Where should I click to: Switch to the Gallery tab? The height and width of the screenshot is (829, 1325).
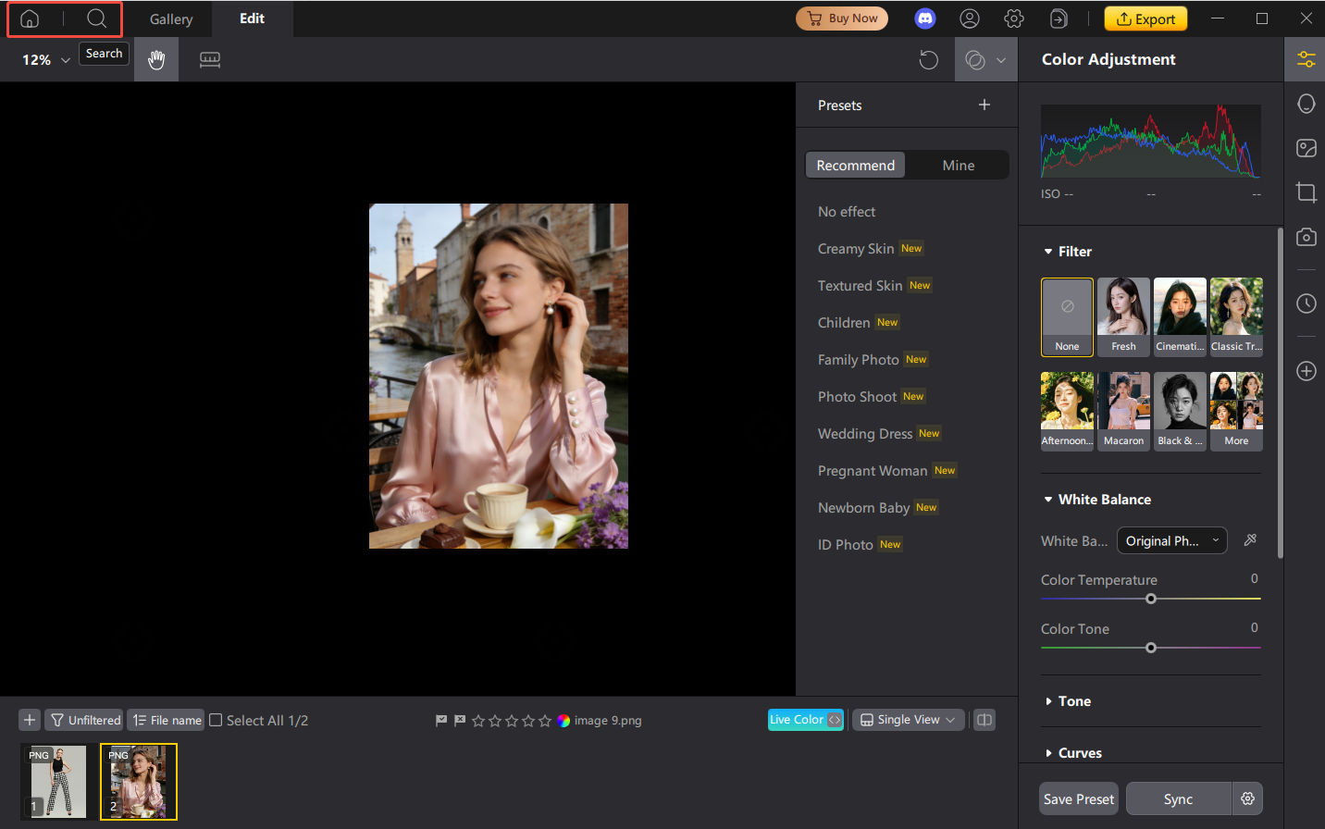pos(171,19)
